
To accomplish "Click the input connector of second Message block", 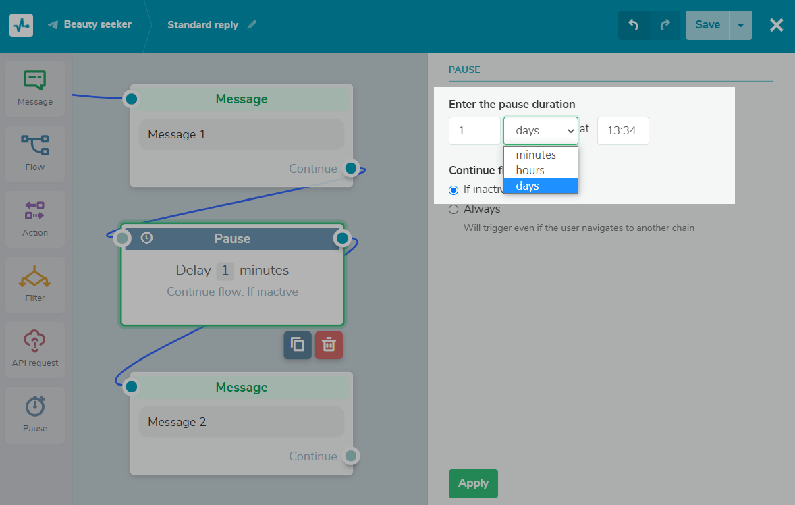I will pyautogui.click(x=132, y=387).
